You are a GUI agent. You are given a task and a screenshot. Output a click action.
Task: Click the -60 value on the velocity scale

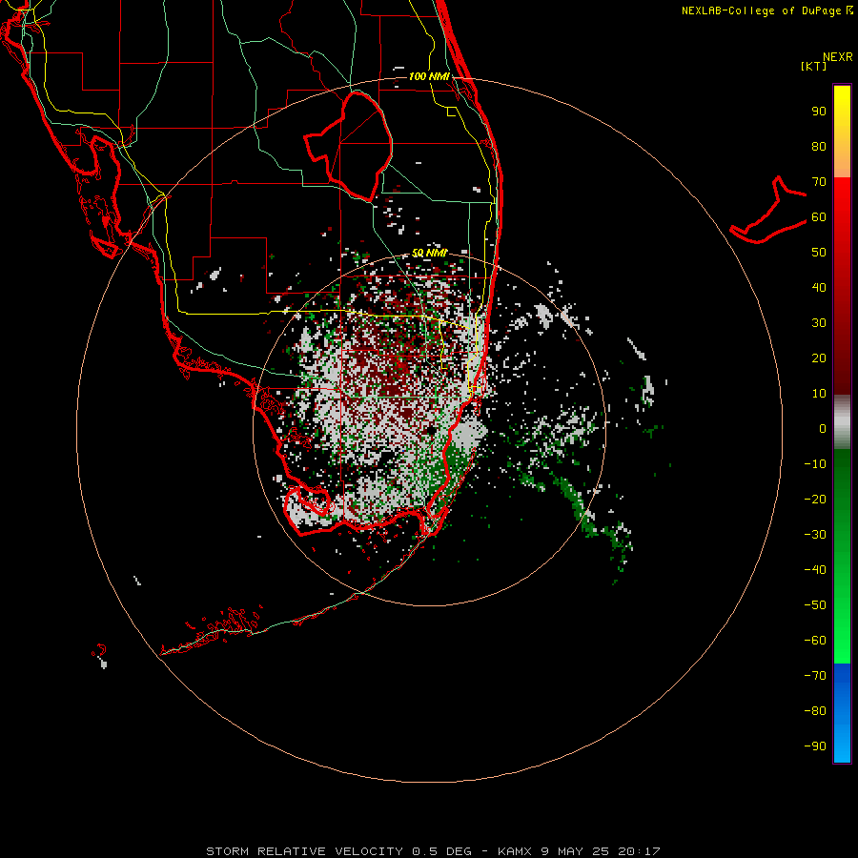pyautogui.click(x=815, y=641)
